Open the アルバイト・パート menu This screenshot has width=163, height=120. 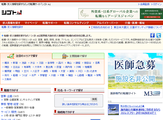click(107, 23)
